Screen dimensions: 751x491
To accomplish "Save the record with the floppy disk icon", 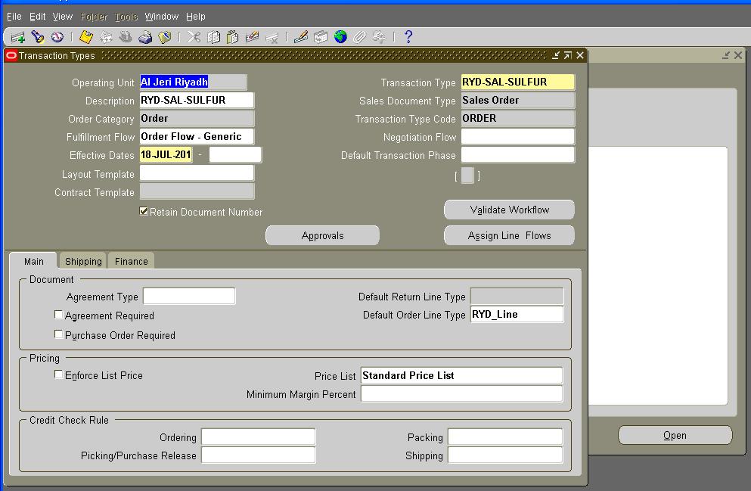I will [x=85, y=36].
